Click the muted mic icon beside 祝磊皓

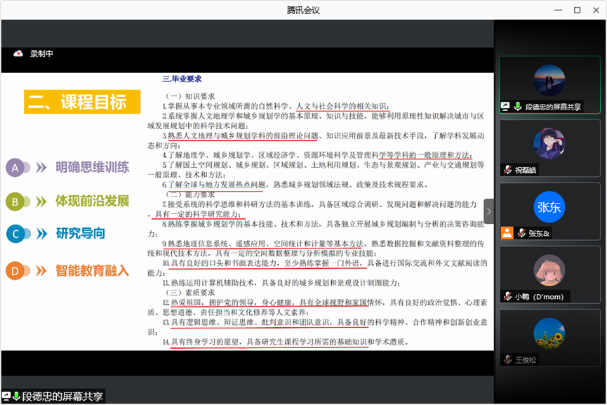506,170
